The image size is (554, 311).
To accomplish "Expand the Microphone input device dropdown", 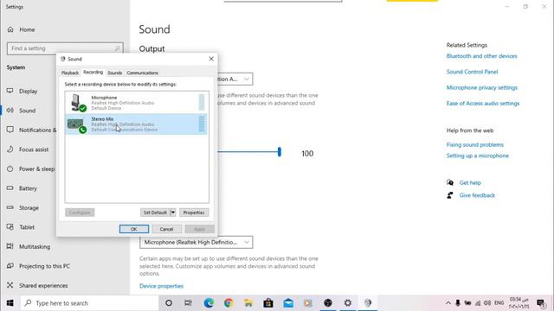I will 196,242.
